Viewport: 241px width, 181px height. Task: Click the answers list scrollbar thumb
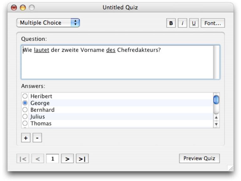point(216,100)
